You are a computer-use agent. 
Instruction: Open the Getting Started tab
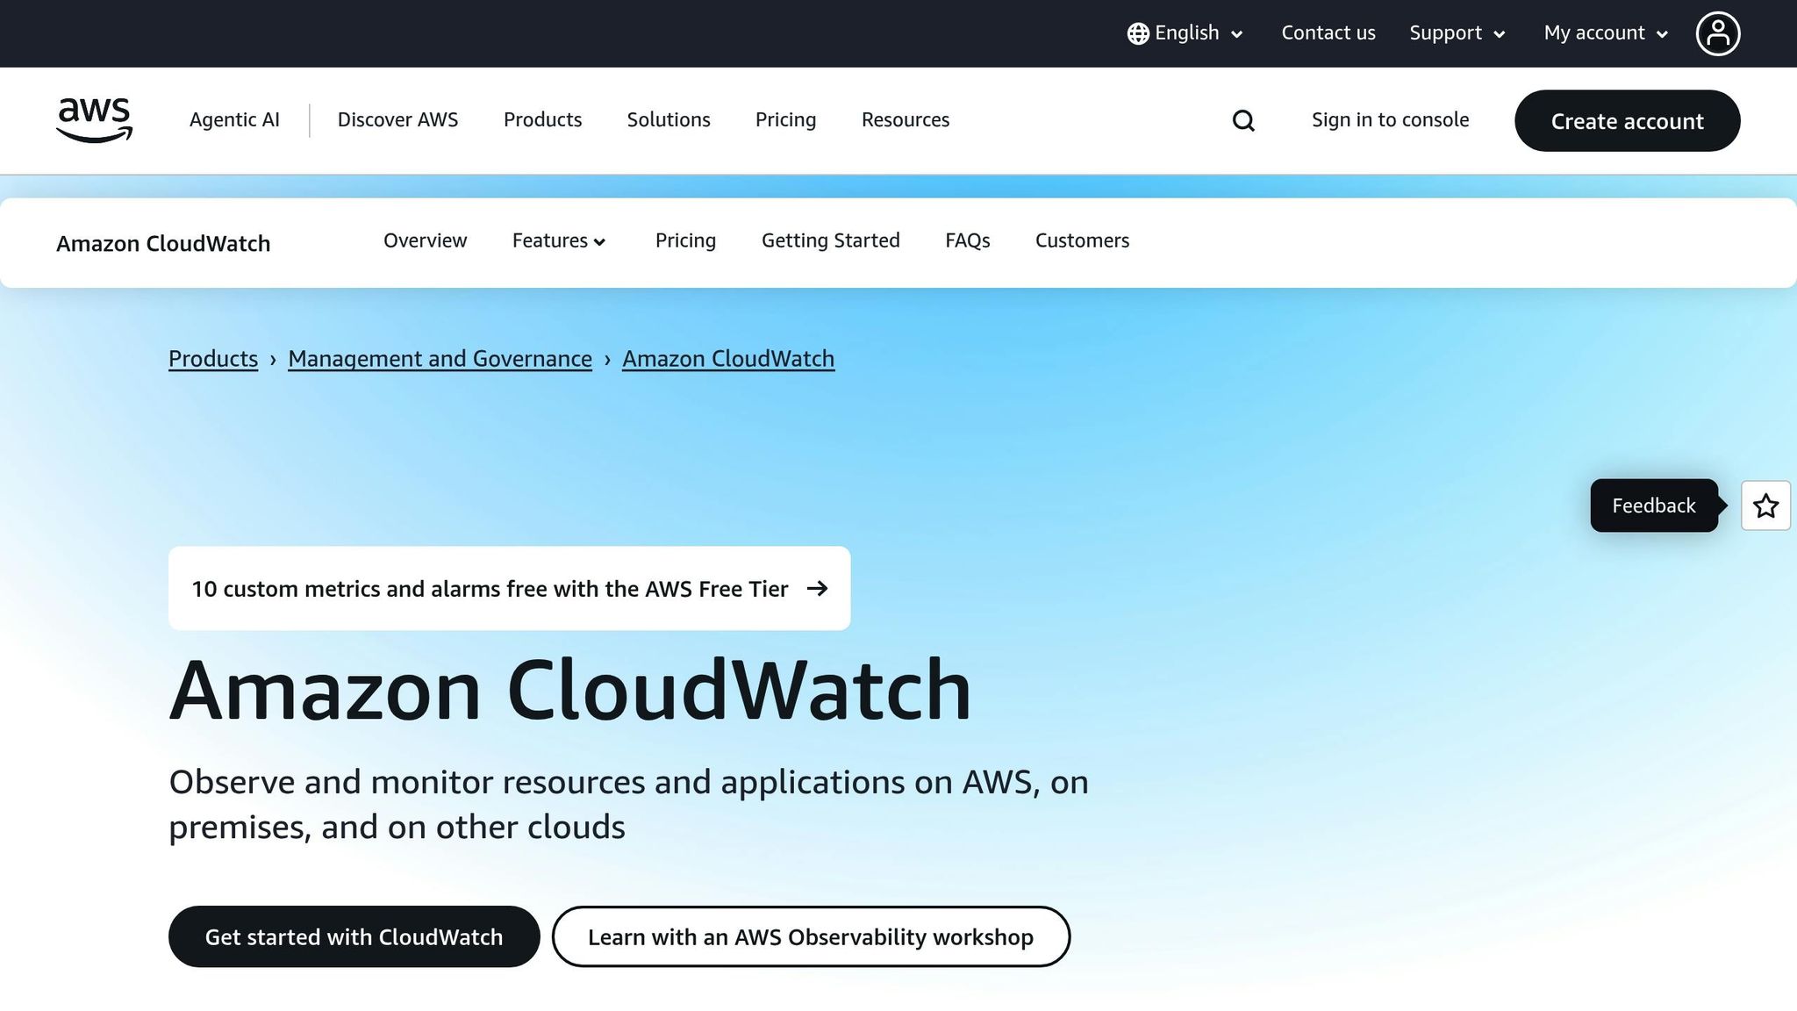click(x=830, y=240)
